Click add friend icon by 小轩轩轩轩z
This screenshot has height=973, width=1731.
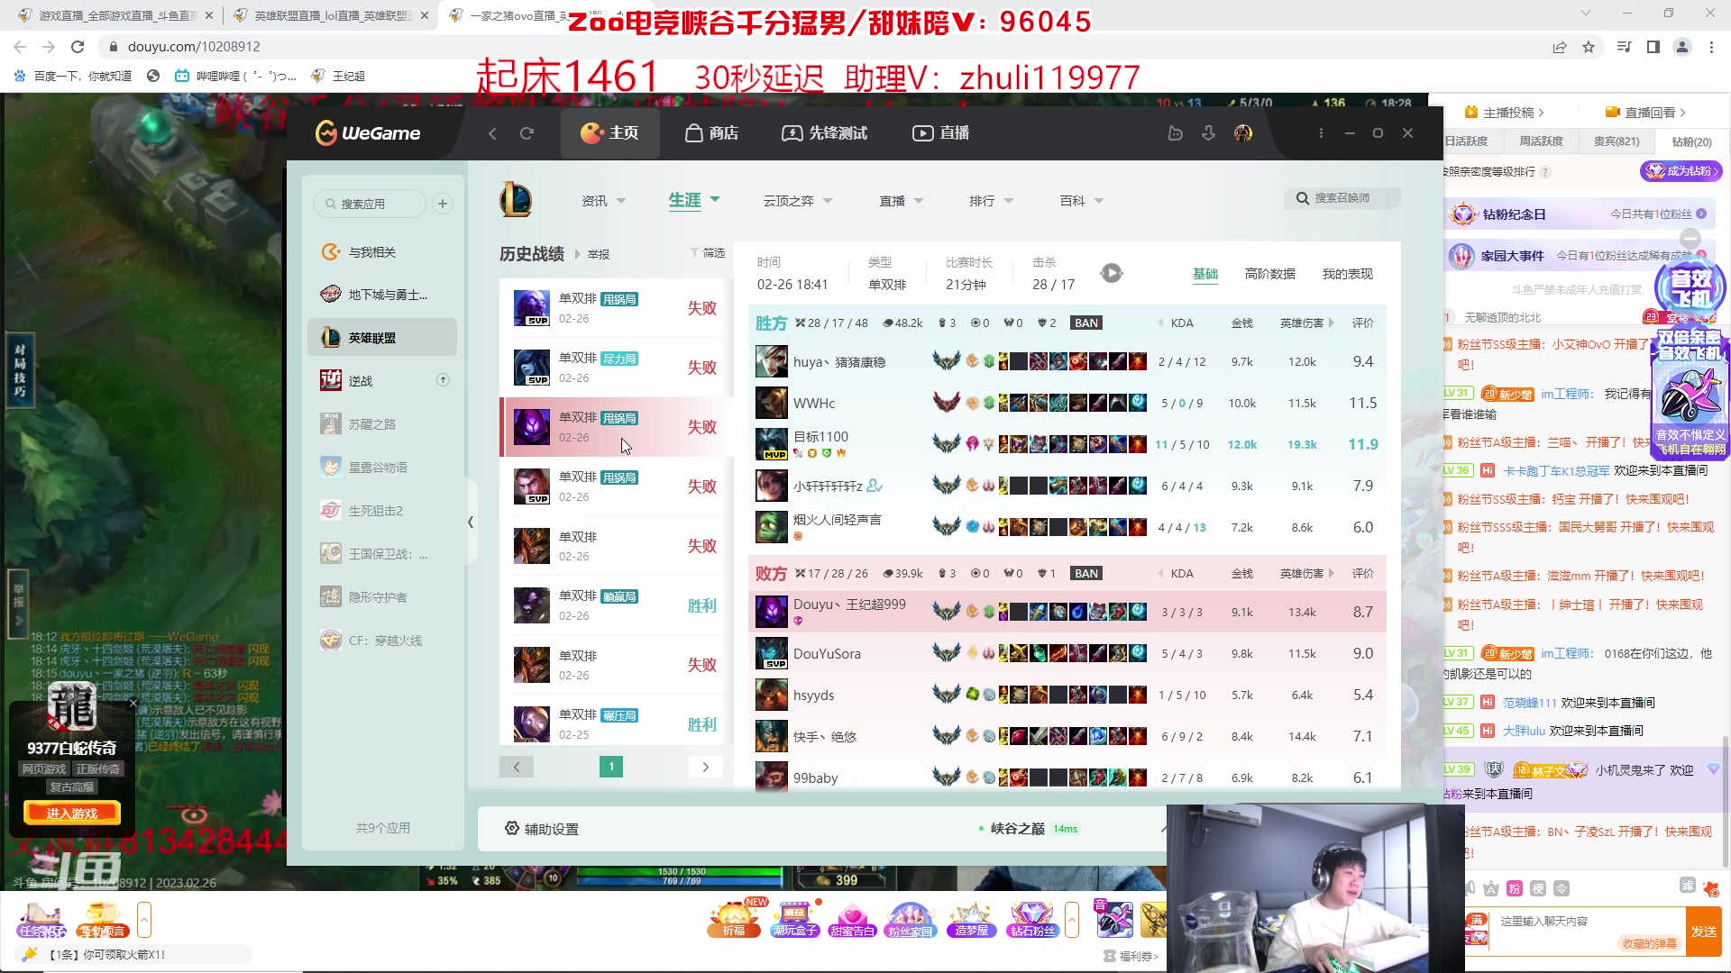[x=875, y=486]
